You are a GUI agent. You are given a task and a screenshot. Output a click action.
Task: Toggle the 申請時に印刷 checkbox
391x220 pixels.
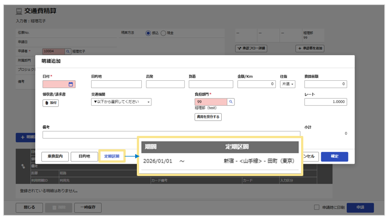pos(317,207)
